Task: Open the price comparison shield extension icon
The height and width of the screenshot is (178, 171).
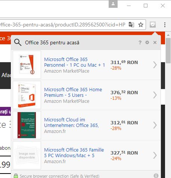Action: [153, 25]
